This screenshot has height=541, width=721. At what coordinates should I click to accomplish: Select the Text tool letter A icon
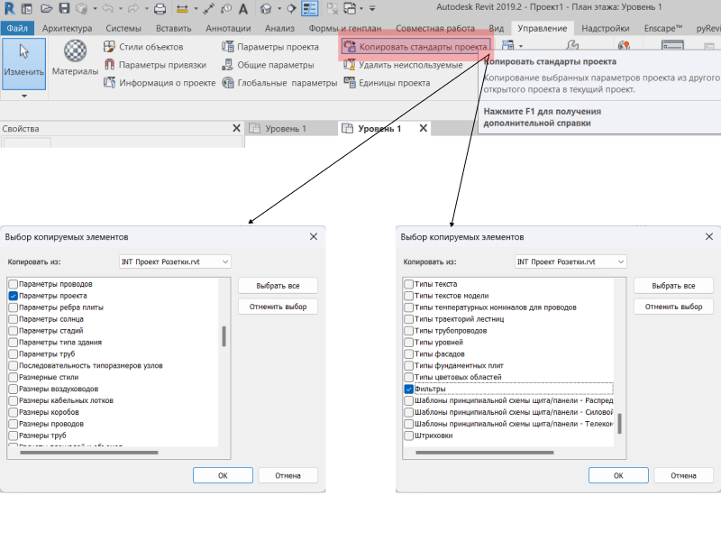coord(243,8)
